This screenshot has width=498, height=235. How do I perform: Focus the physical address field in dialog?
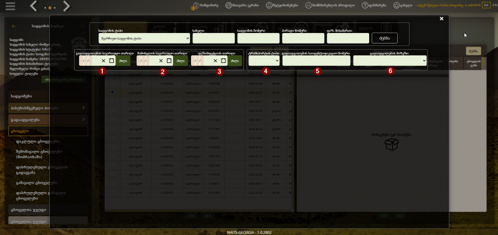pyautogui.click(x=348, y=39)
